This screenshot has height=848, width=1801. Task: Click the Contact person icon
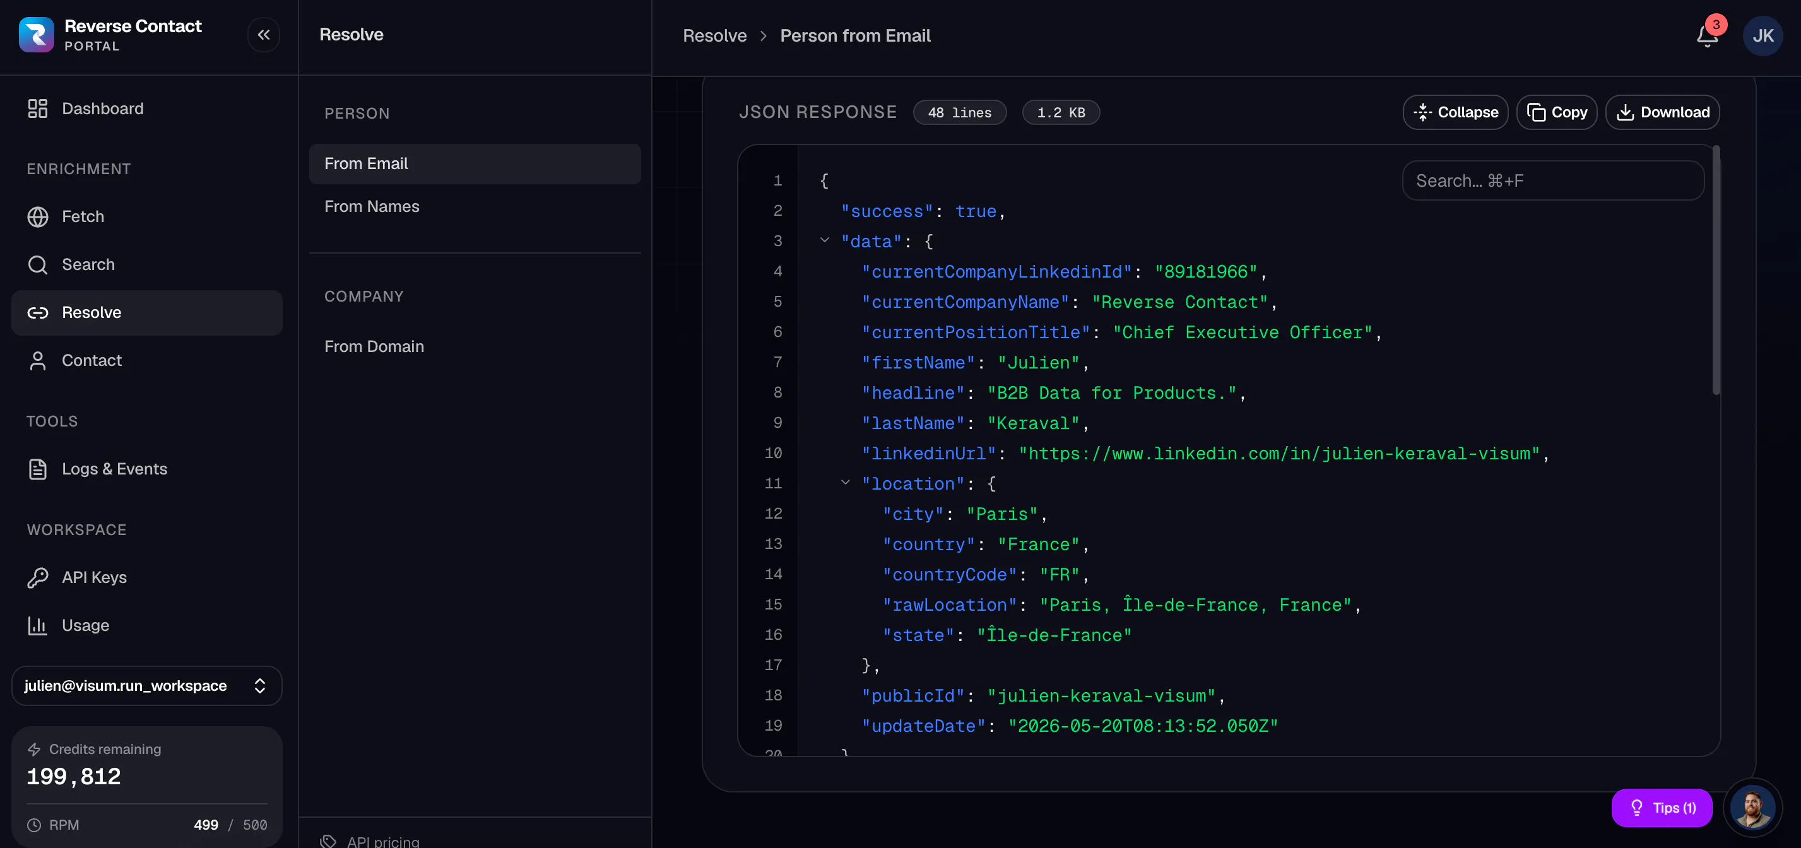(x=38, y=361)
